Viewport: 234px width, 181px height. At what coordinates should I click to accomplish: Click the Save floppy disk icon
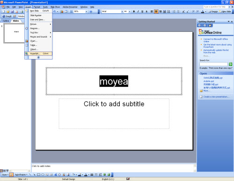click(x=12, y=12)
